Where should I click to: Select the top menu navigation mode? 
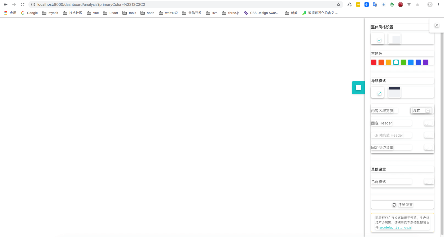[x=394, y=92]
